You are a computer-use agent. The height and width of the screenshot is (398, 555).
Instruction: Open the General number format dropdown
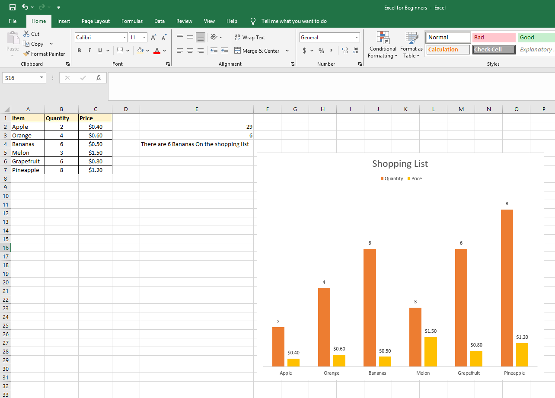357,38
